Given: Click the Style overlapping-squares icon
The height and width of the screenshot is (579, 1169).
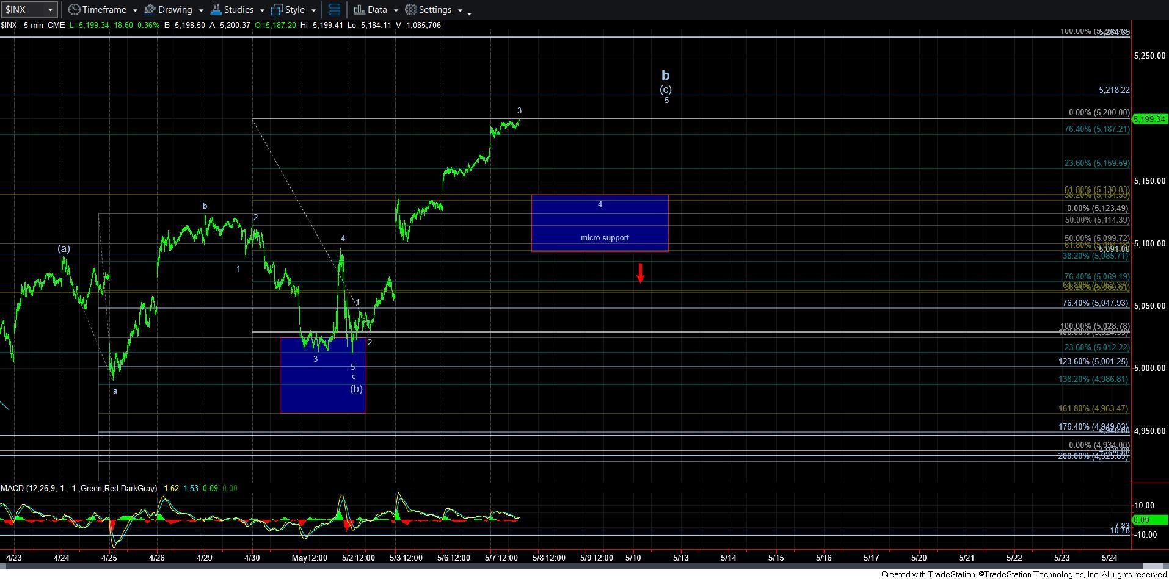Looking at the screenshot, I should tap(277, 10).
